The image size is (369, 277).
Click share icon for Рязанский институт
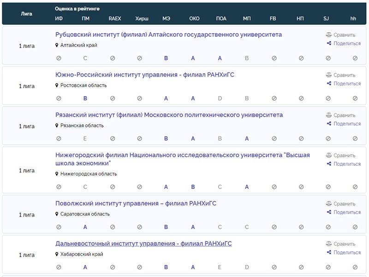pyautogui.click(x=329, y=124)
